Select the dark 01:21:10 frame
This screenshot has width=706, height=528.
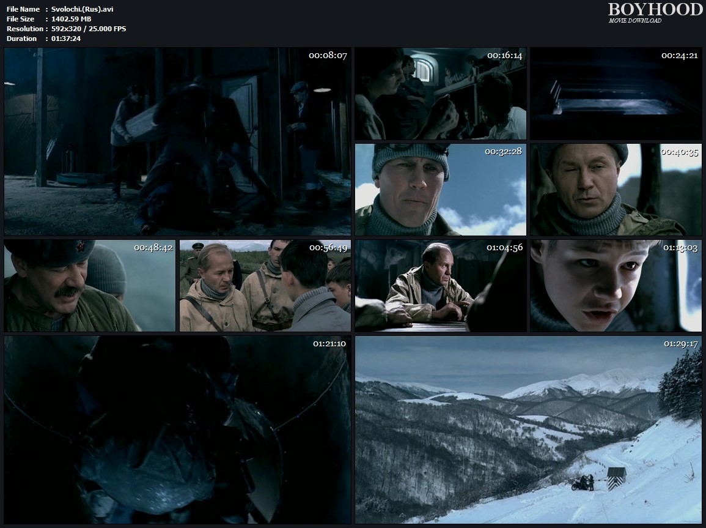(177, 429)
